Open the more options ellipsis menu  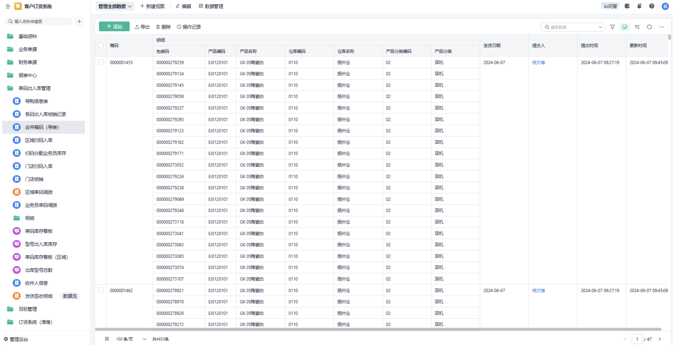pyautogui.click(x=661, y=27)
